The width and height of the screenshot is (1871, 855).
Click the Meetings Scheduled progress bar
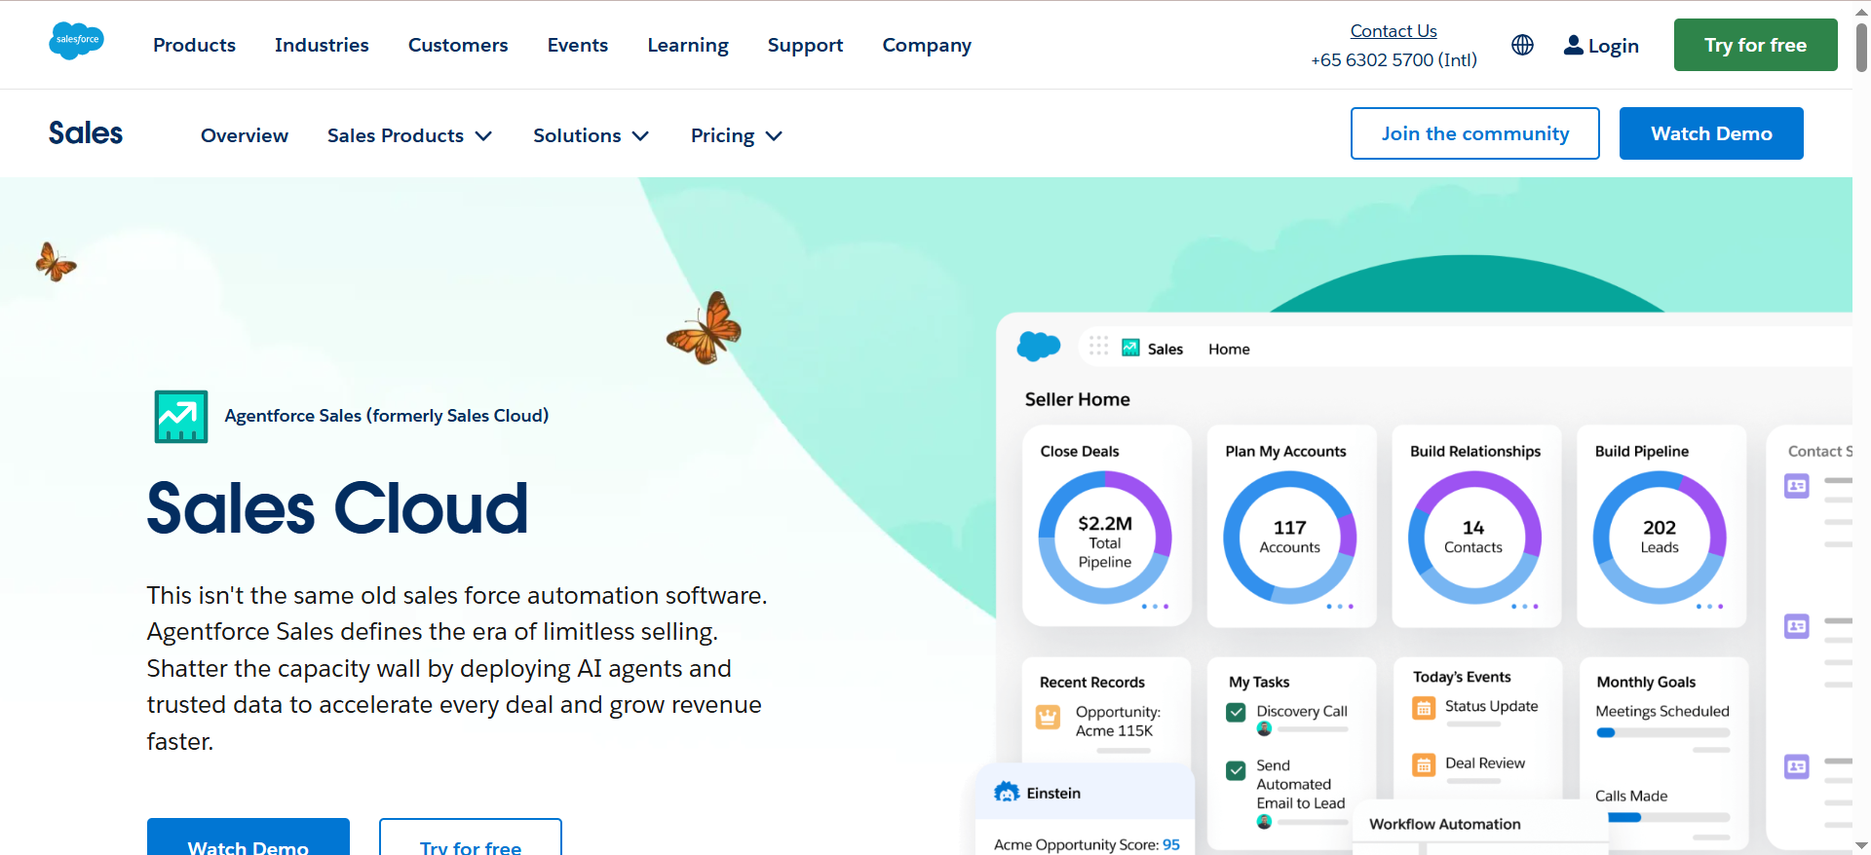click(1662, 732)
